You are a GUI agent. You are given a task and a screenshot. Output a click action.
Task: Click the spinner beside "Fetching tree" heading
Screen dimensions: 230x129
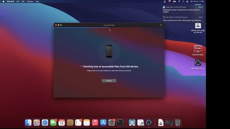coord(81,67)
